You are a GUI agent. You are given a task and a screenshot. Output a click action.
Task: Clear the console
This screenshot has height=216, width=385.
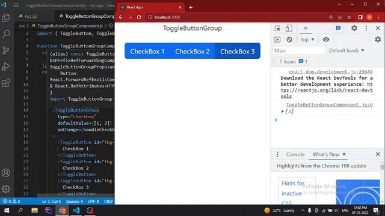[289, 40]
